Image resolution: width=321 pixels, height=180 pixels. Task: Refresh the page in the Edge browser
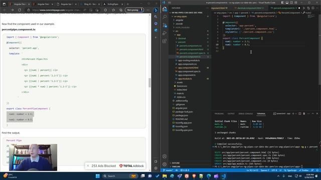click(20, 10)
